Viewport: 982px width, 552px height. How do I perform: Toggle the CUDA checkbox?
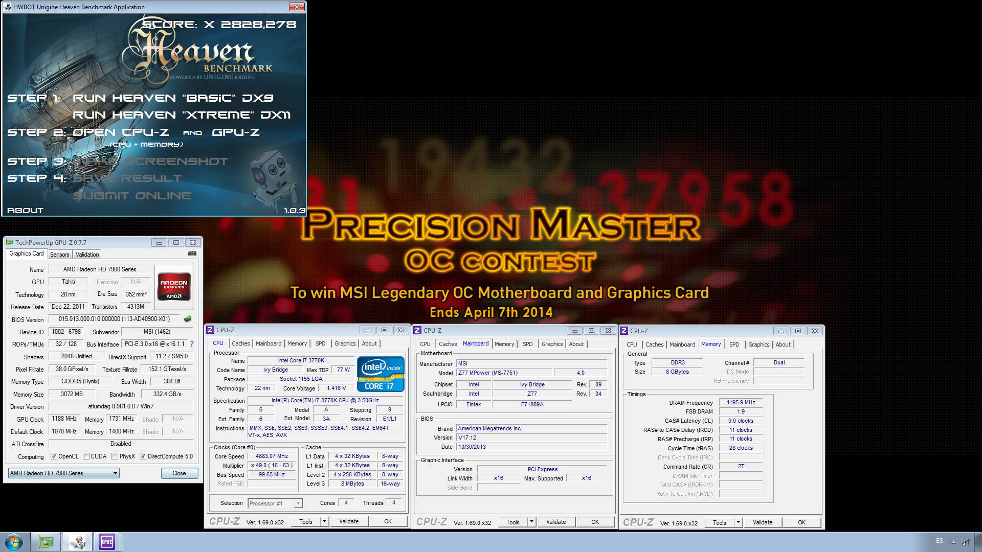tap(86, 456)
